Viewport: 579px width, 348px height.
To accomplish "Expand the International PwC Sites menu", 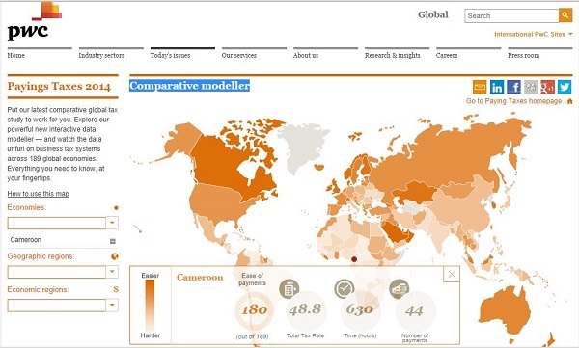I will point(534,34).
